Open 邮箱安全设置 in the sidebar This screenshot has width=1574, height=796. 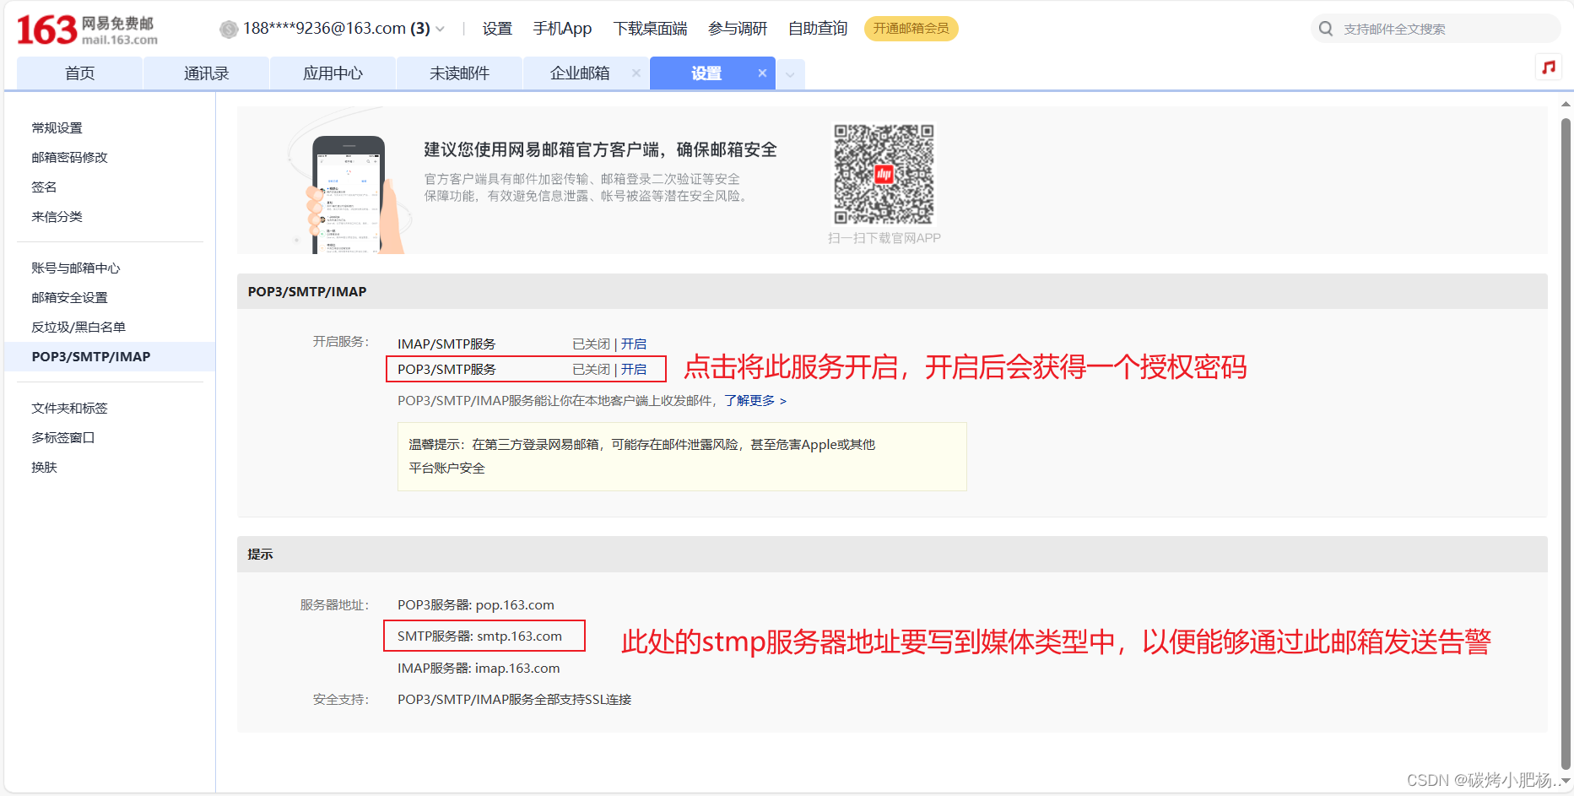(x=70, y=297)
